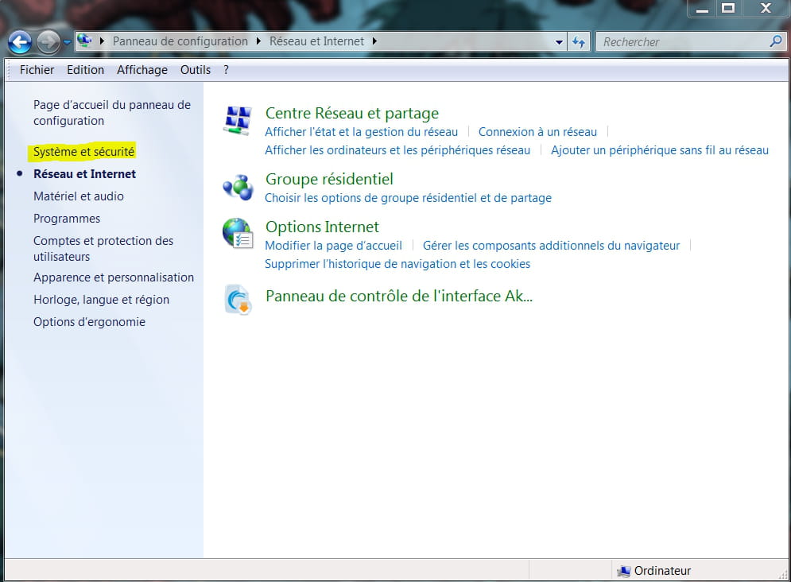The image size is (791, 582).
Task: Click Connexion à un réseau link
Action: coord(537,132)
